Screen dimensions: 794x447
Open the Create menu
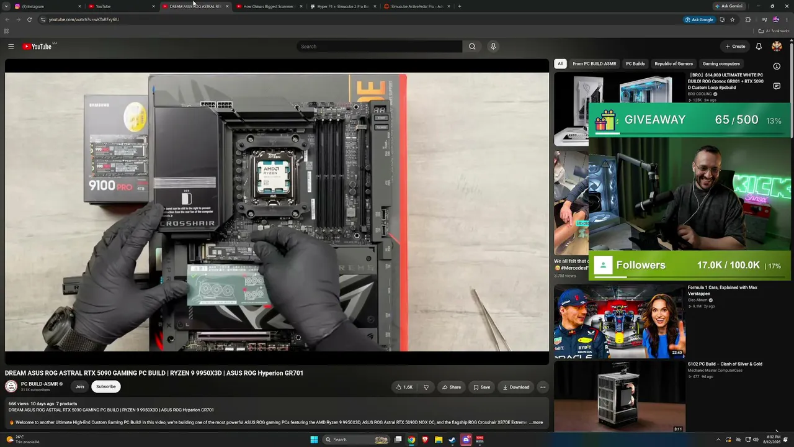point(735,47)
